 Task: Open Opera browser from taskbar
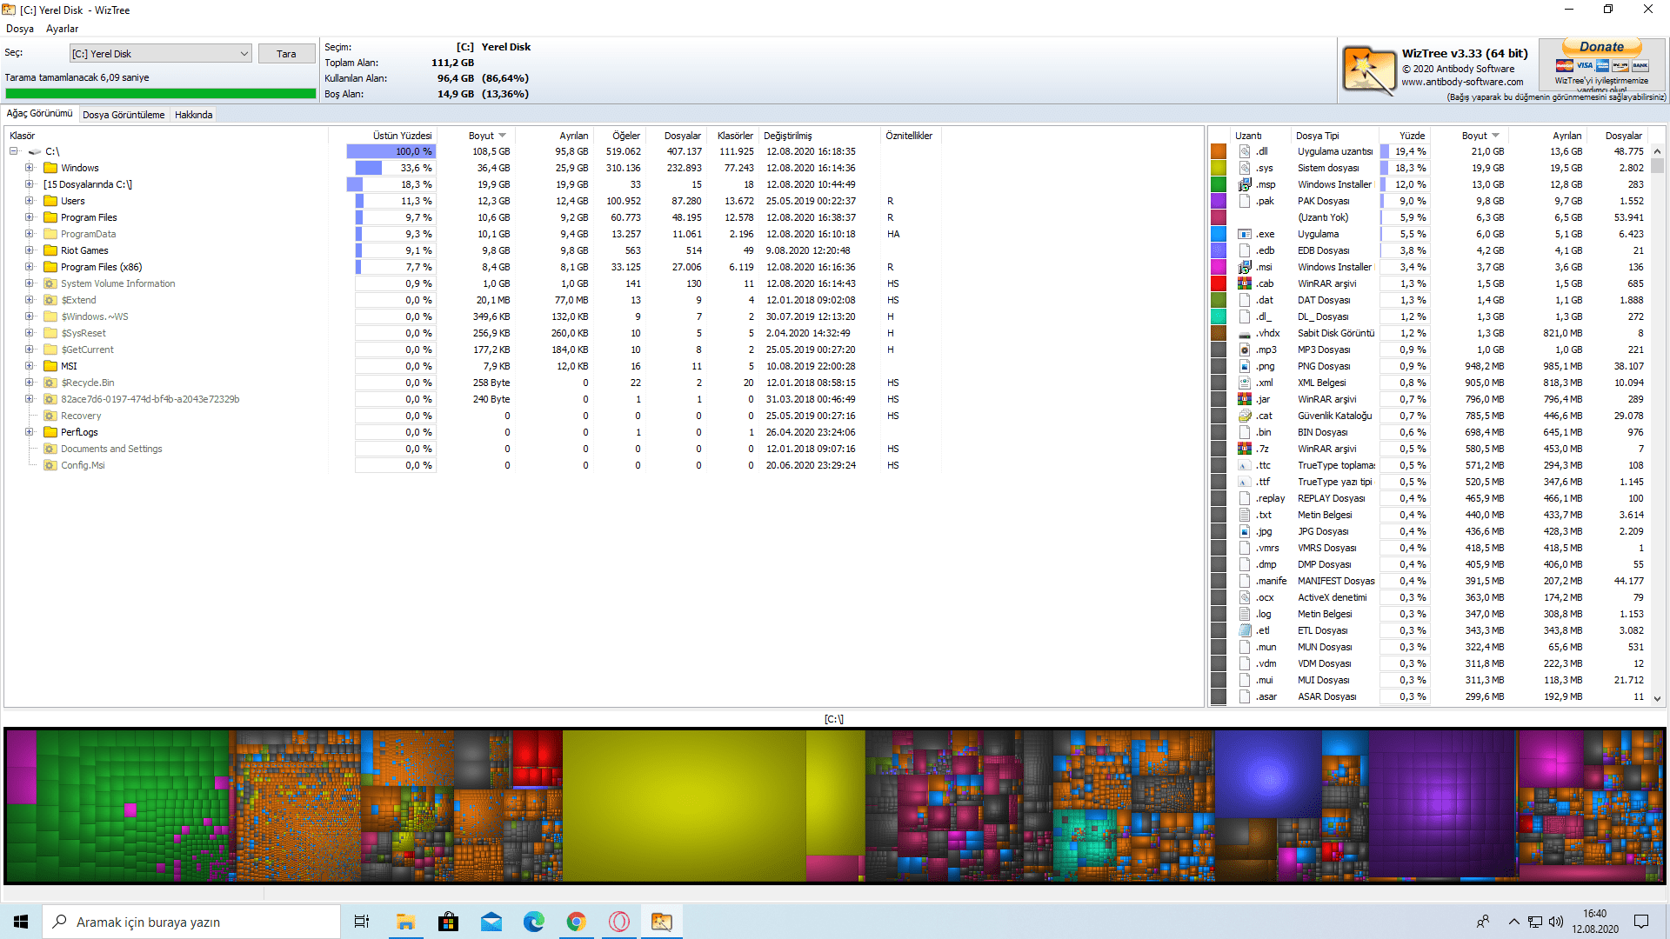pyautogui.click(x=618, y=922)
